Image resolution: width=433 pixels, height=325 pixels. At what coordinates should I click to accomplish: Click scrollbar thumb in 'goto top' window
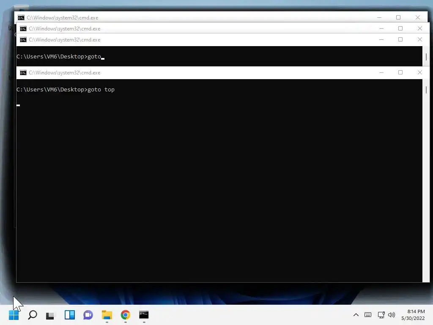click(426, 90)
